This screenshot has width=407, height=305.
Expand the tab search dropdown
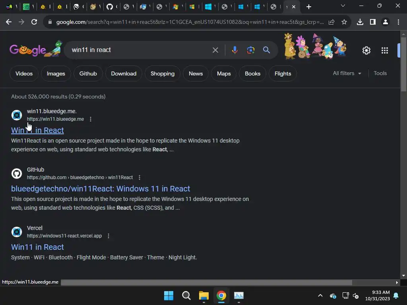click(343, 6)
